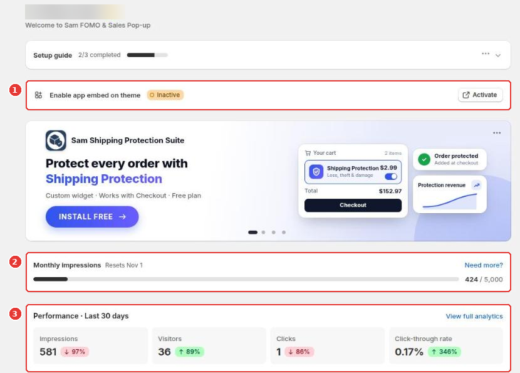Select the Impressions metric card
This screenshot has width=520, height=373.
(x=91, y=345)
